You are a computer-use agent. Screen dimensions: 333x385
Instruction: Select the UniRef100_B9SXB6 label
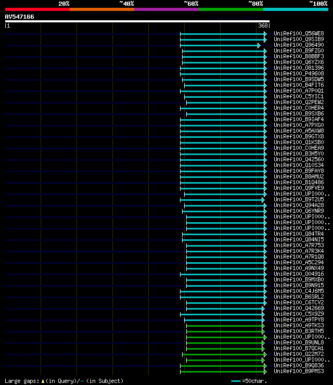(299, 114)
